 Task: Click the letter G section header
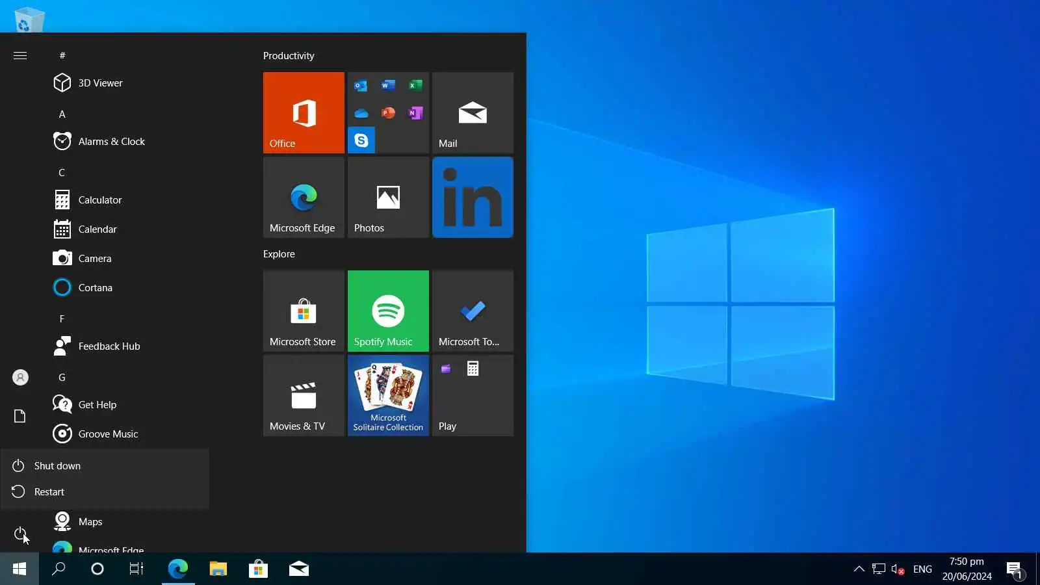pos(62,377)
